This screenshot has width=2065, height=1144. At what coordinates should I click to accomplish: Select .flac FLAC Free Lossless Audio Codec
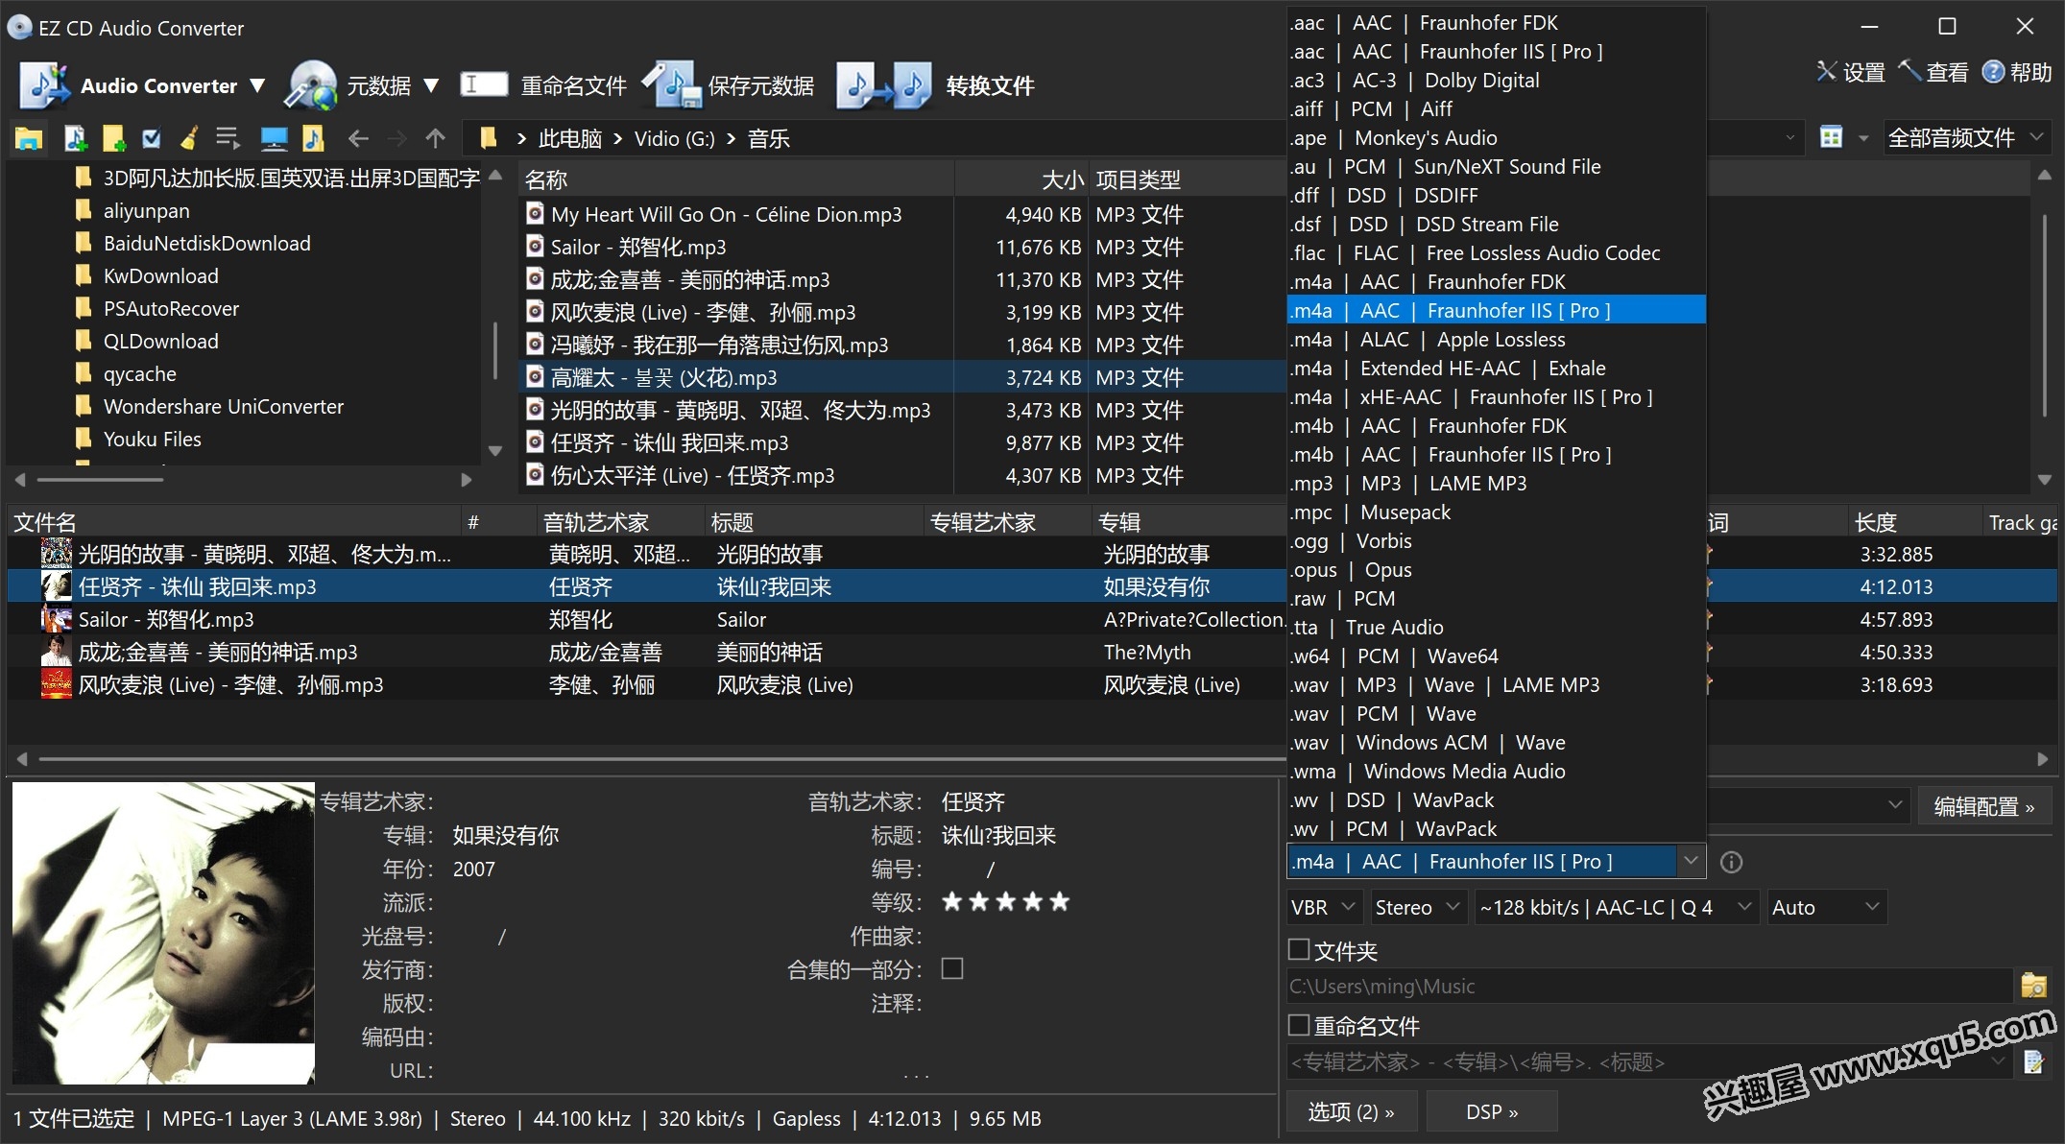tap(1496, 253)
